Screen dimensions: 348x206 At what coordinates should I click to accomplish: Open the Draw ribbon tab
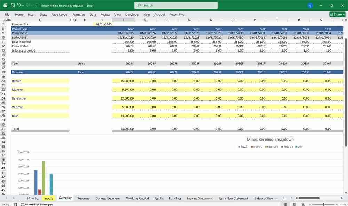coord(43,14)
